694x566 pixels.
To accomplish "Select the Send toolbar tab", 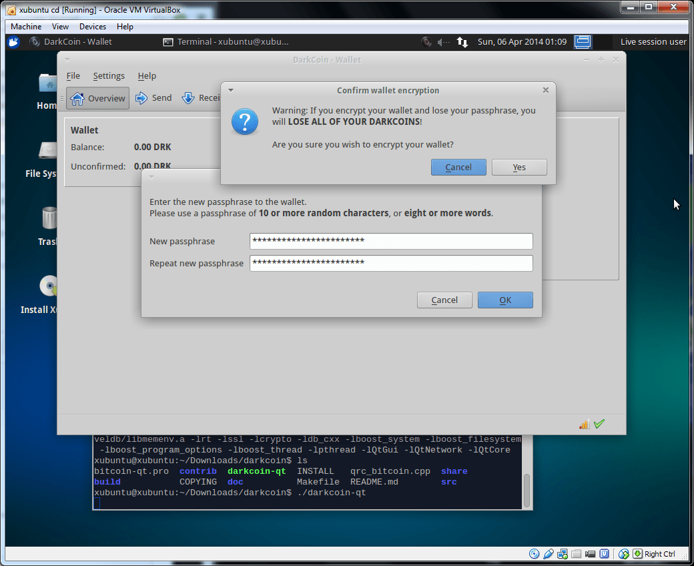I will (x=153, y=98).
